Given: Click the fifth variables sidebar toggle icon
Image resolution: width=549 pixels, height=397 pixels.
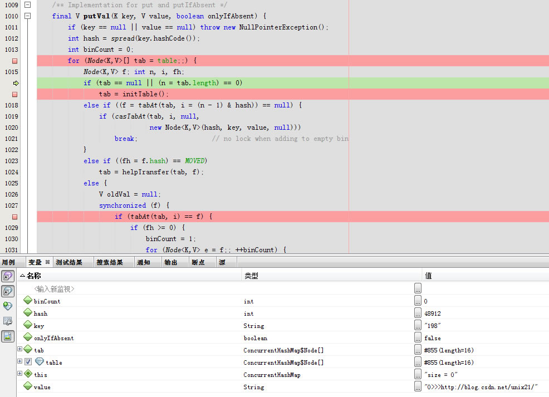Looking at the screenshot, I should point(8,336).
